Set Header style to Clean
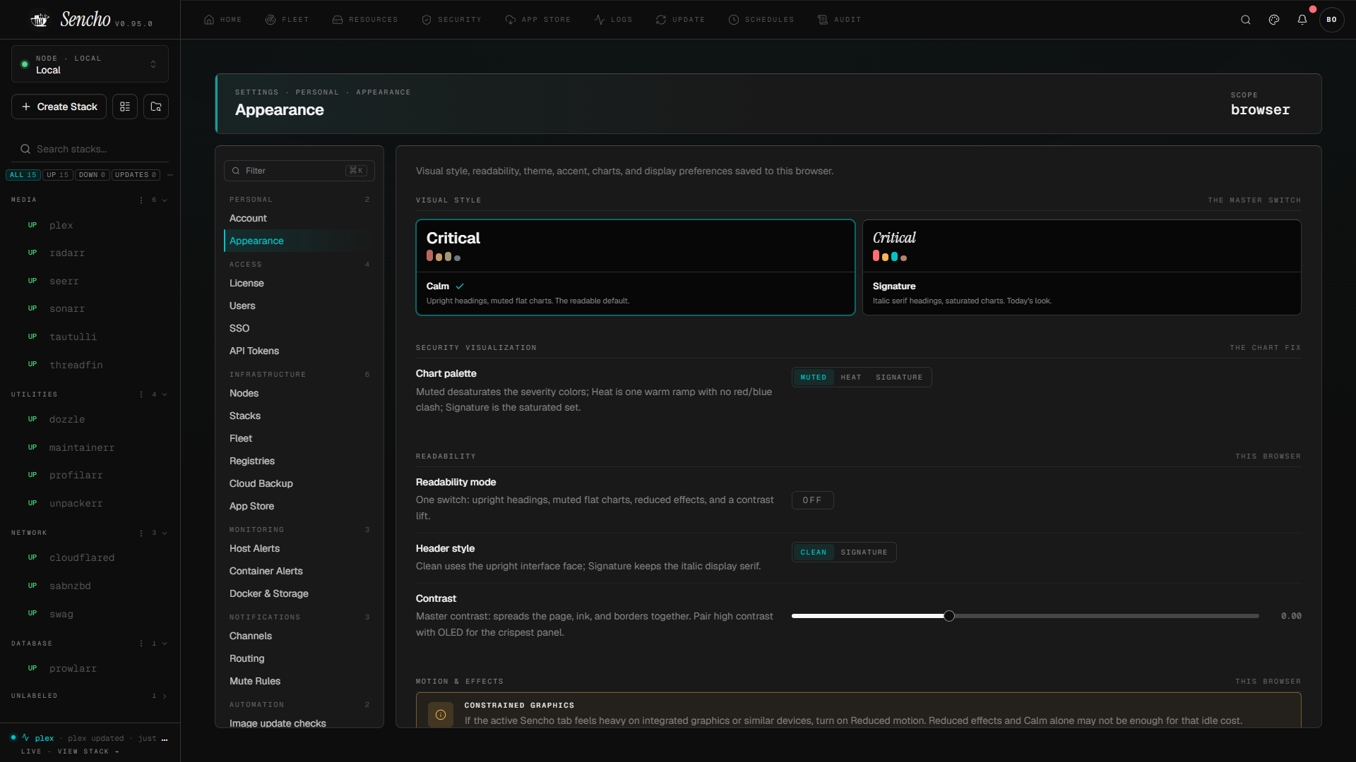The image size is (1356, 762). tap(813, 552)
